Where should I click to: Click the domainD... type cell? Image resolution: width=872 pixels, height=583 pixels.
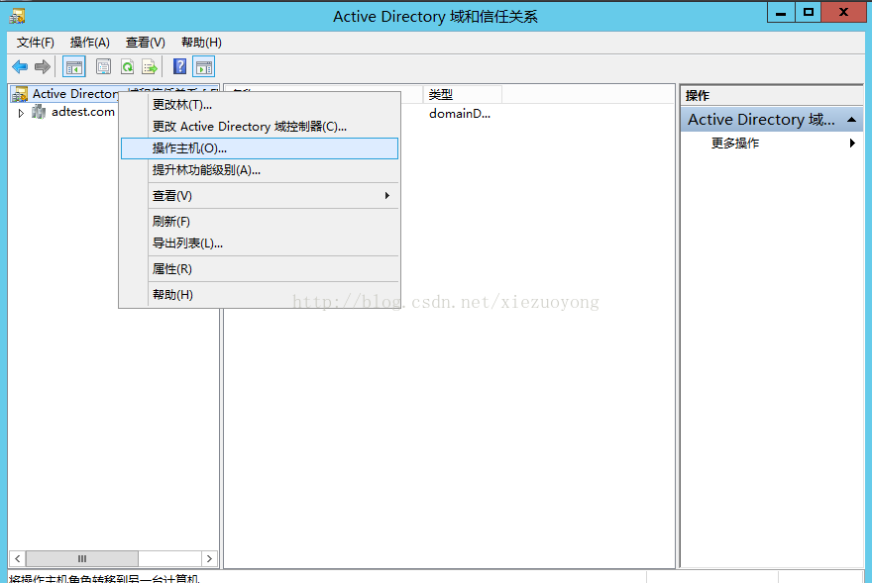point(460,114)
